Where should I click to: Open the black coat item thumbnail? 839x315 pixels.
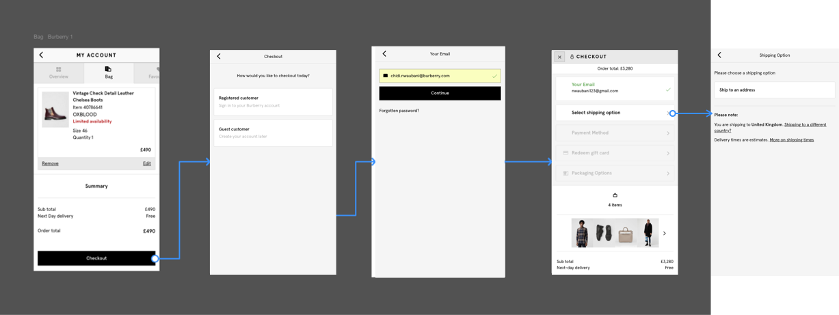pyautogui.click(x=648, y=233)
